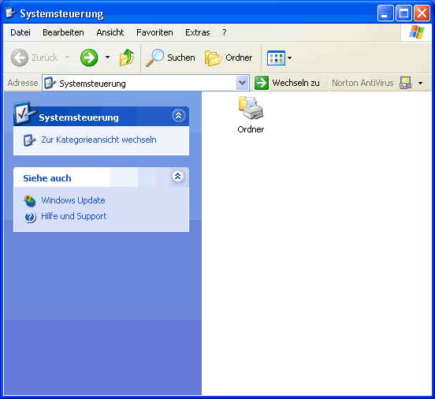Open the Extras menu

(x=197, y=32)
